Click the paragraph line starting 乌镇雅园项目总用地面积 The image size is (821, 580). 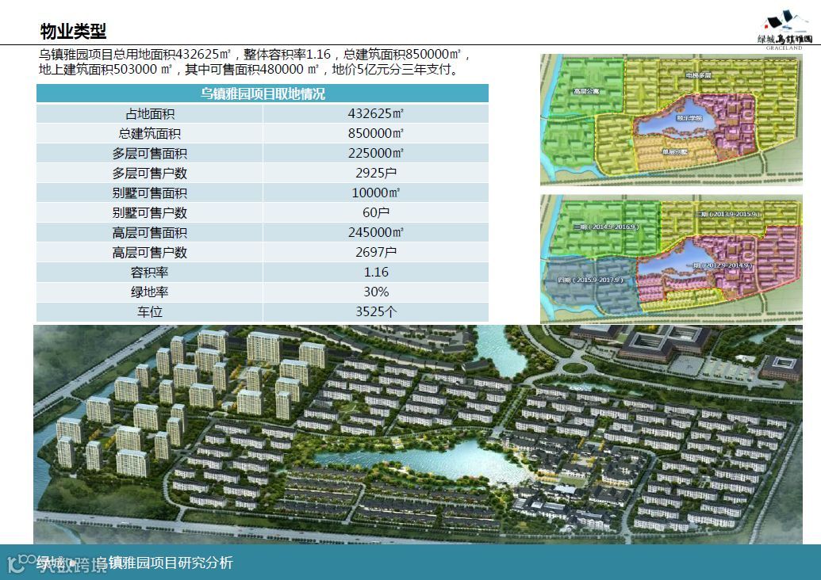pyautogui.click(x=255, y=55)
